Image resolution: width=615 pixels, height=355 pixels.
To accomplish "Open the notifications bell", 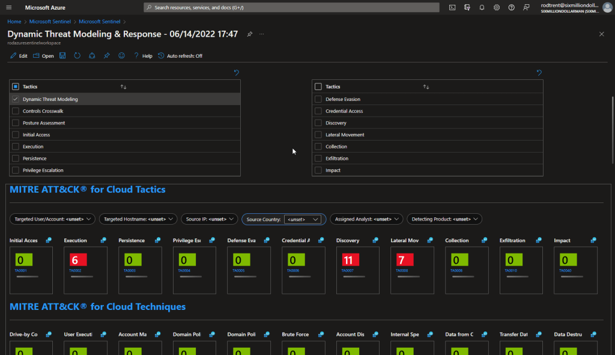I will coord(482,7).
